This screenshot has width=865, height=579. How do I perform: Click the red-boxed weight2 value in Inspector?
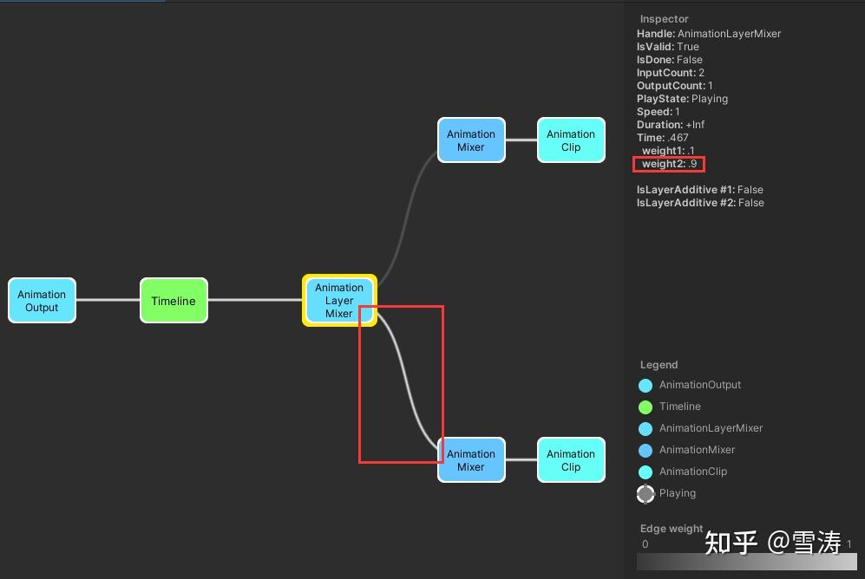click(668, 163)
